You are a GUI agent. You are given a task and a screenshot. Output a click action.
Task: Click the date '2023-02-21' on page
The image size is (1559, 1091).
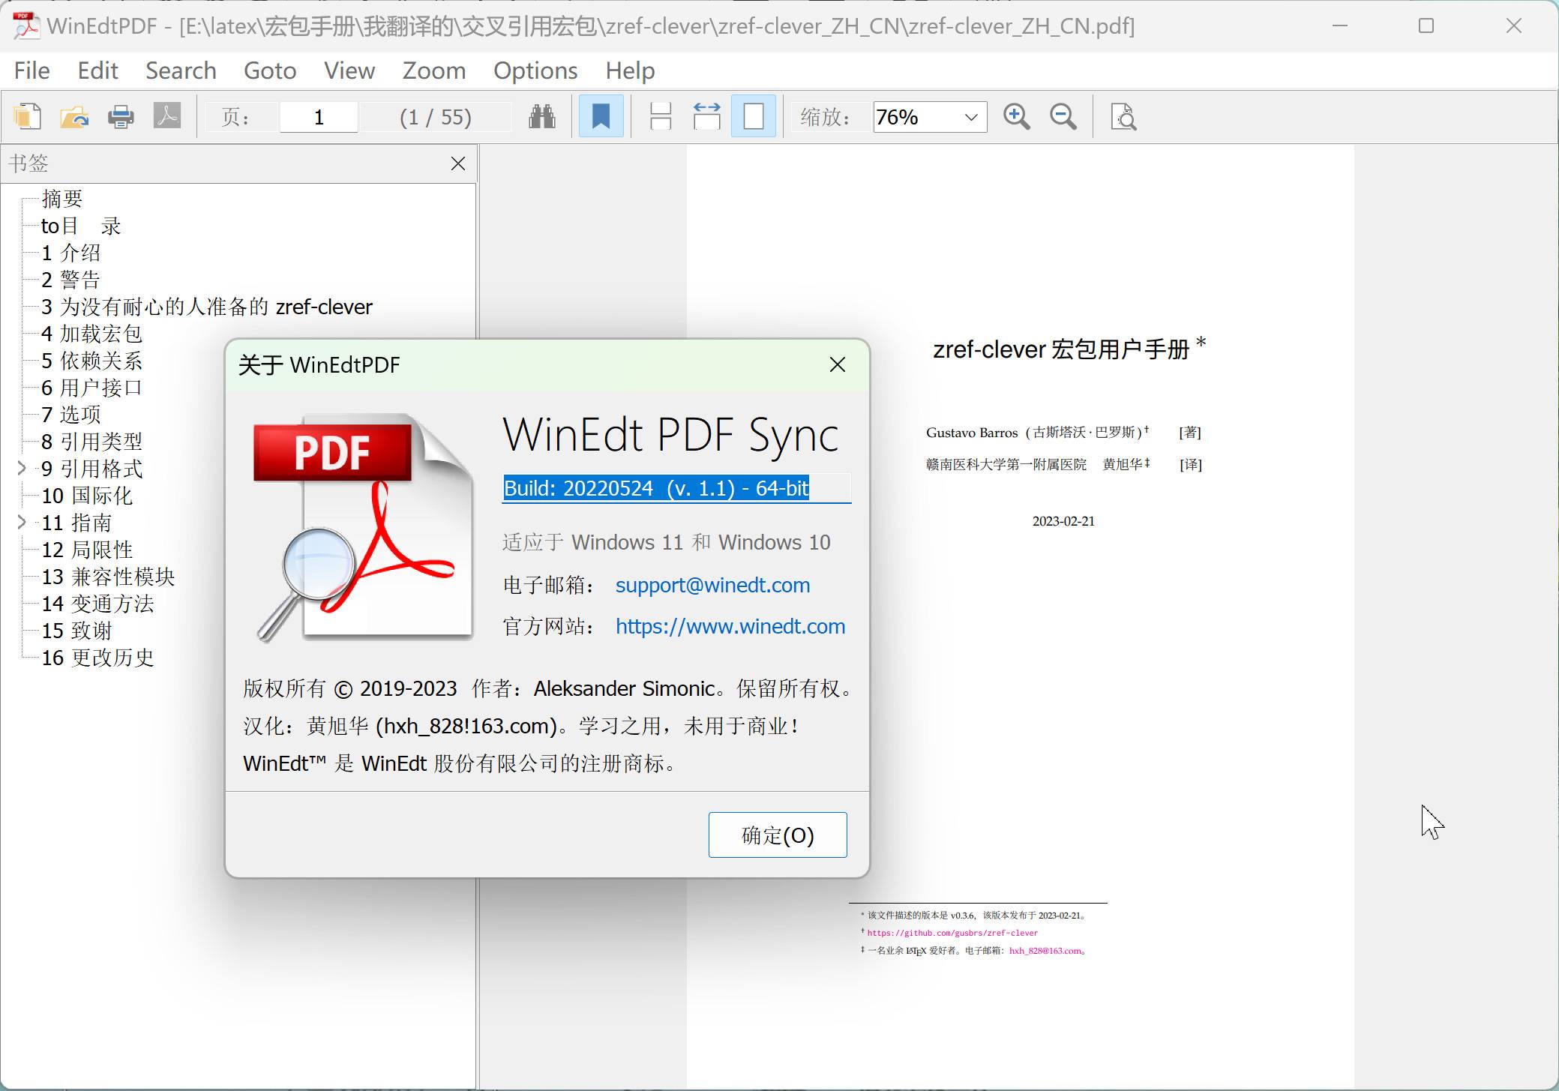1063,522
